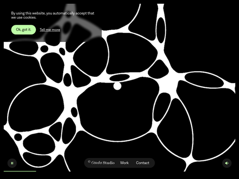Click the green video progress bar
The image size is (239, 179).
pos(20,171)
